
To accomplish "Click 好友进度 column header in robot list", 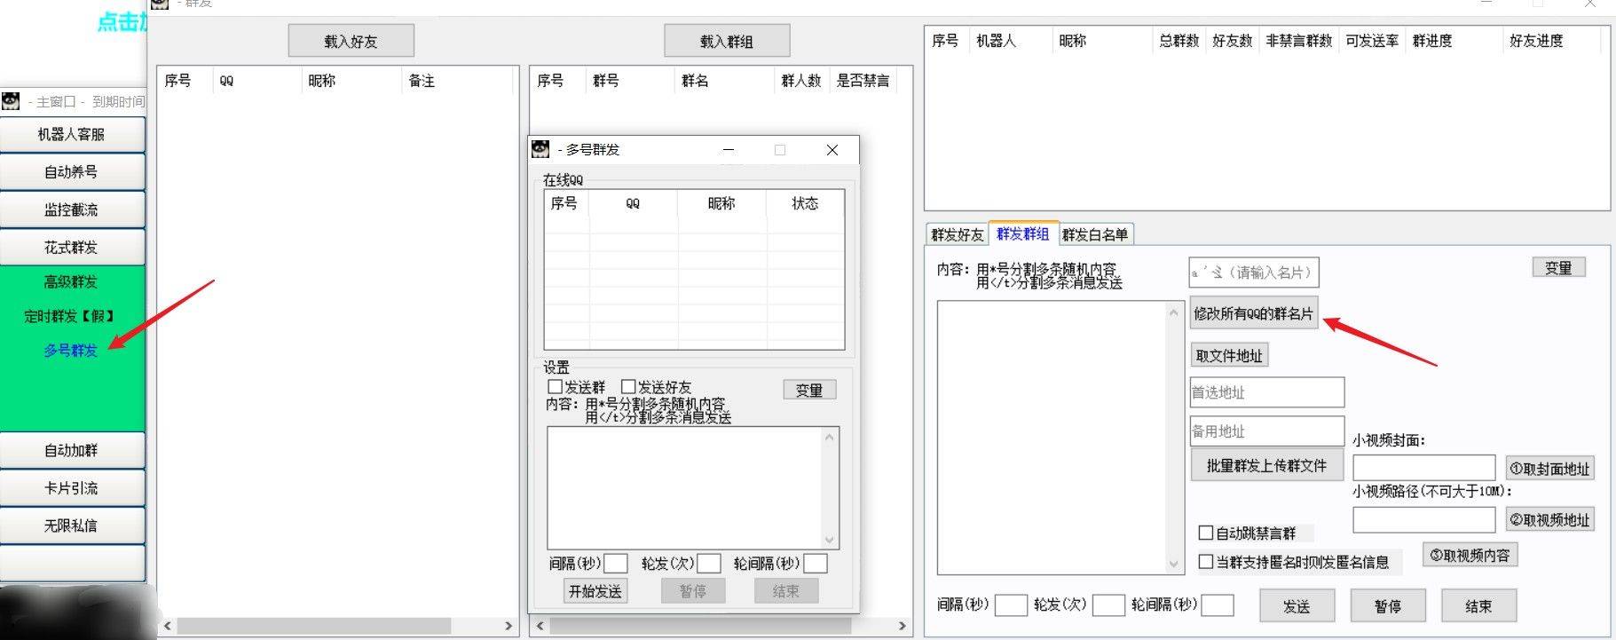I will click(x=1552, y=41).
